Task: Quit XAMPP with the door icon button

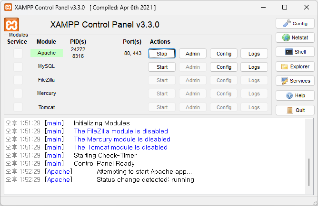Action: coord(295,110)
